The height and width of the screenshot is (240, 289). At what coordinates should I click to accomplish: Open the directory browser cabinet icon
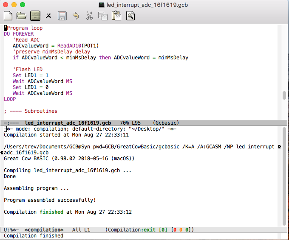click(x=35, y=16)
